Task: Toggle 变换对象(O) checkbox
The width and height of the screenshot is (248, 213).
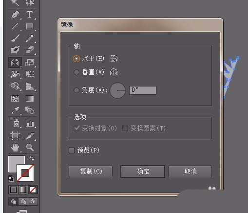Action: (x=76, y=128)
